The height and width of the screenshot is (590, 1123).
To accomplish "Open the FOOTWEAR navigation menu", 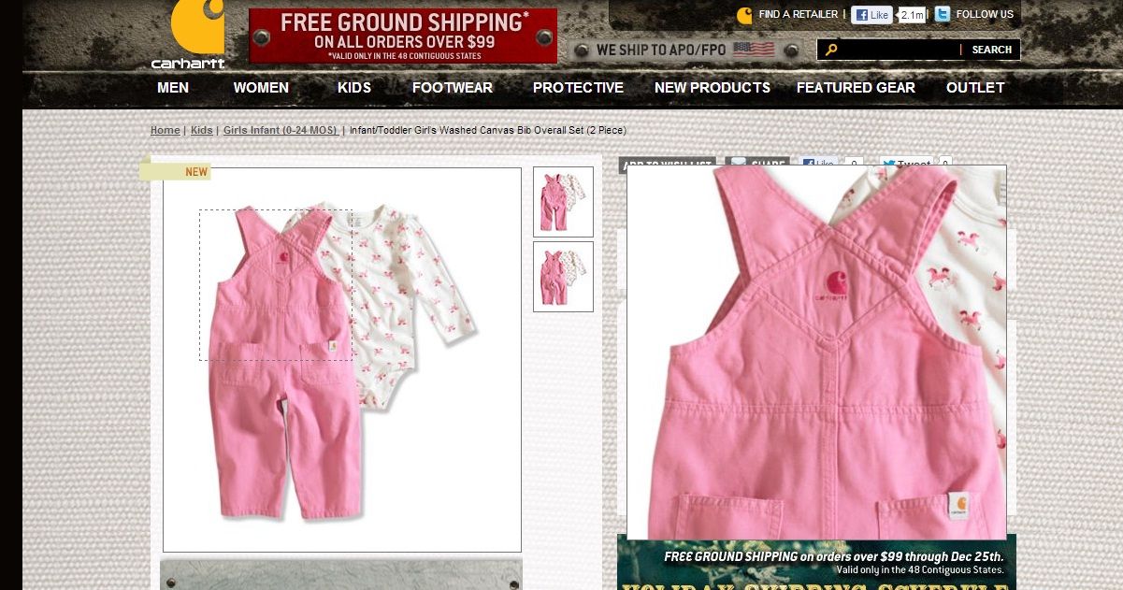I will click(x=453, y=88).
